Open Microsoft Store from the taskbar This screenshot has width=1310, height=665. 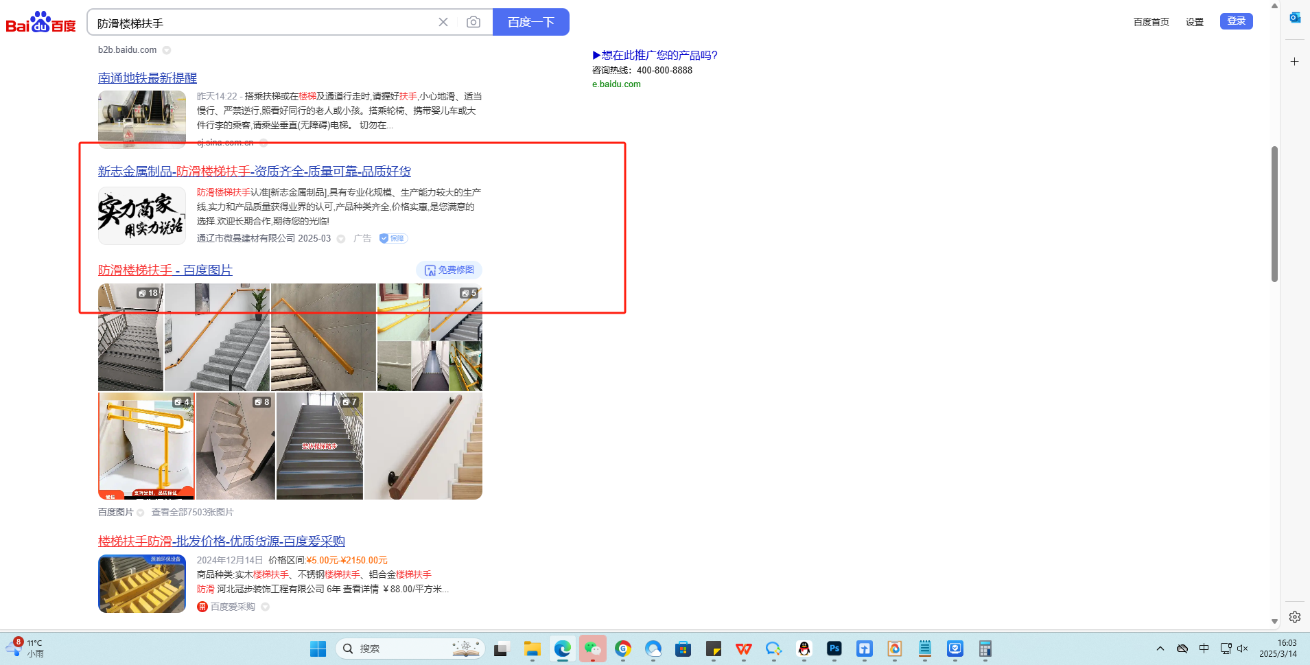pos(683,649)
